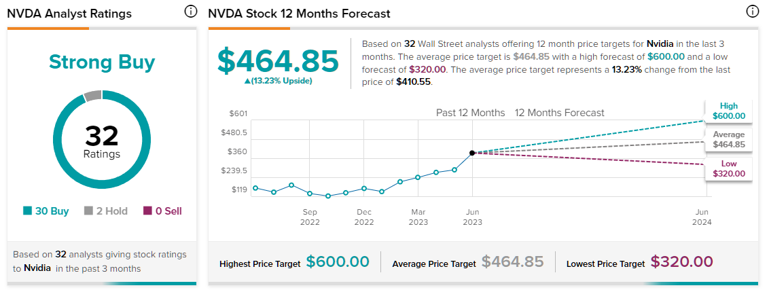Click Nvidia link under analyst ratings
769x290 pixels.
coord(37,268)
